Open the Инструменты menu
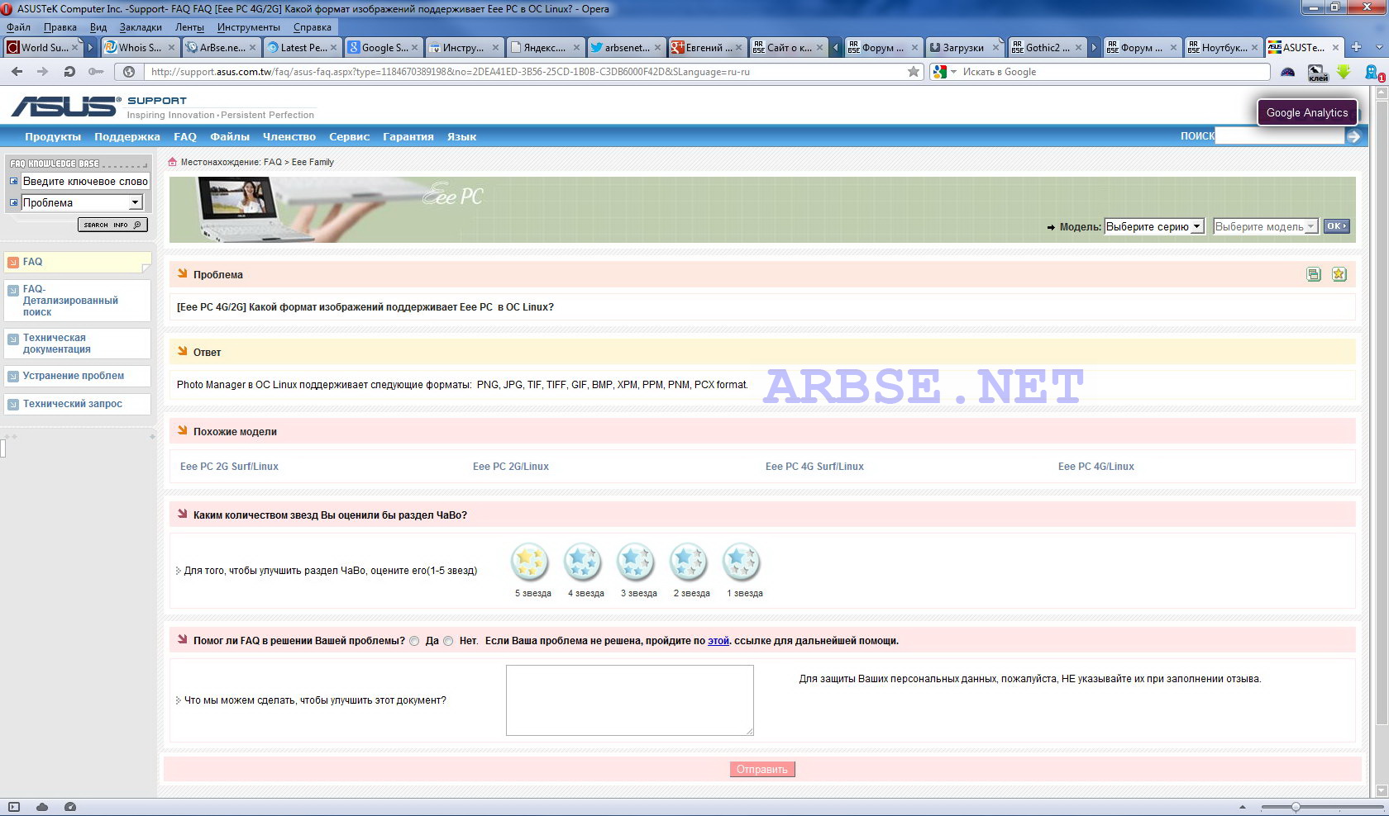1389x816 pixels. [249, 27]
